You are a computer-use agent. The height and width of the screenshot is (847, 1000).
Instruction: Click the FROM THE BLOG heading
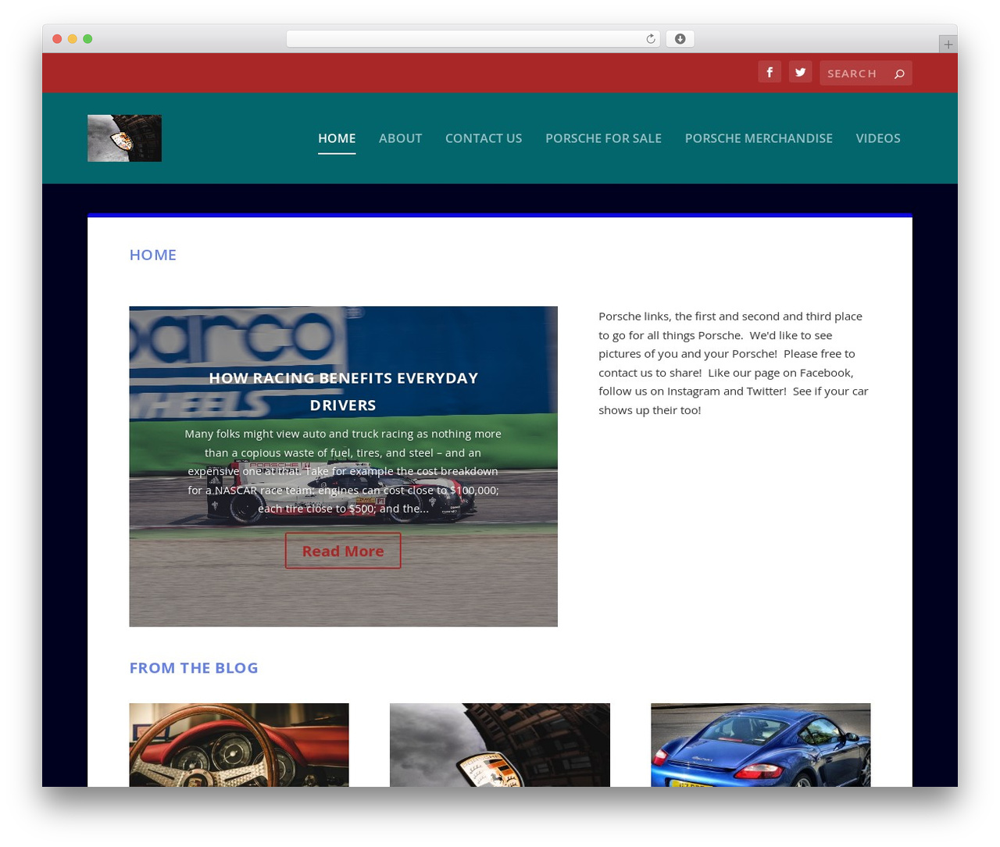pyautogui.click(x=194, y=668)
